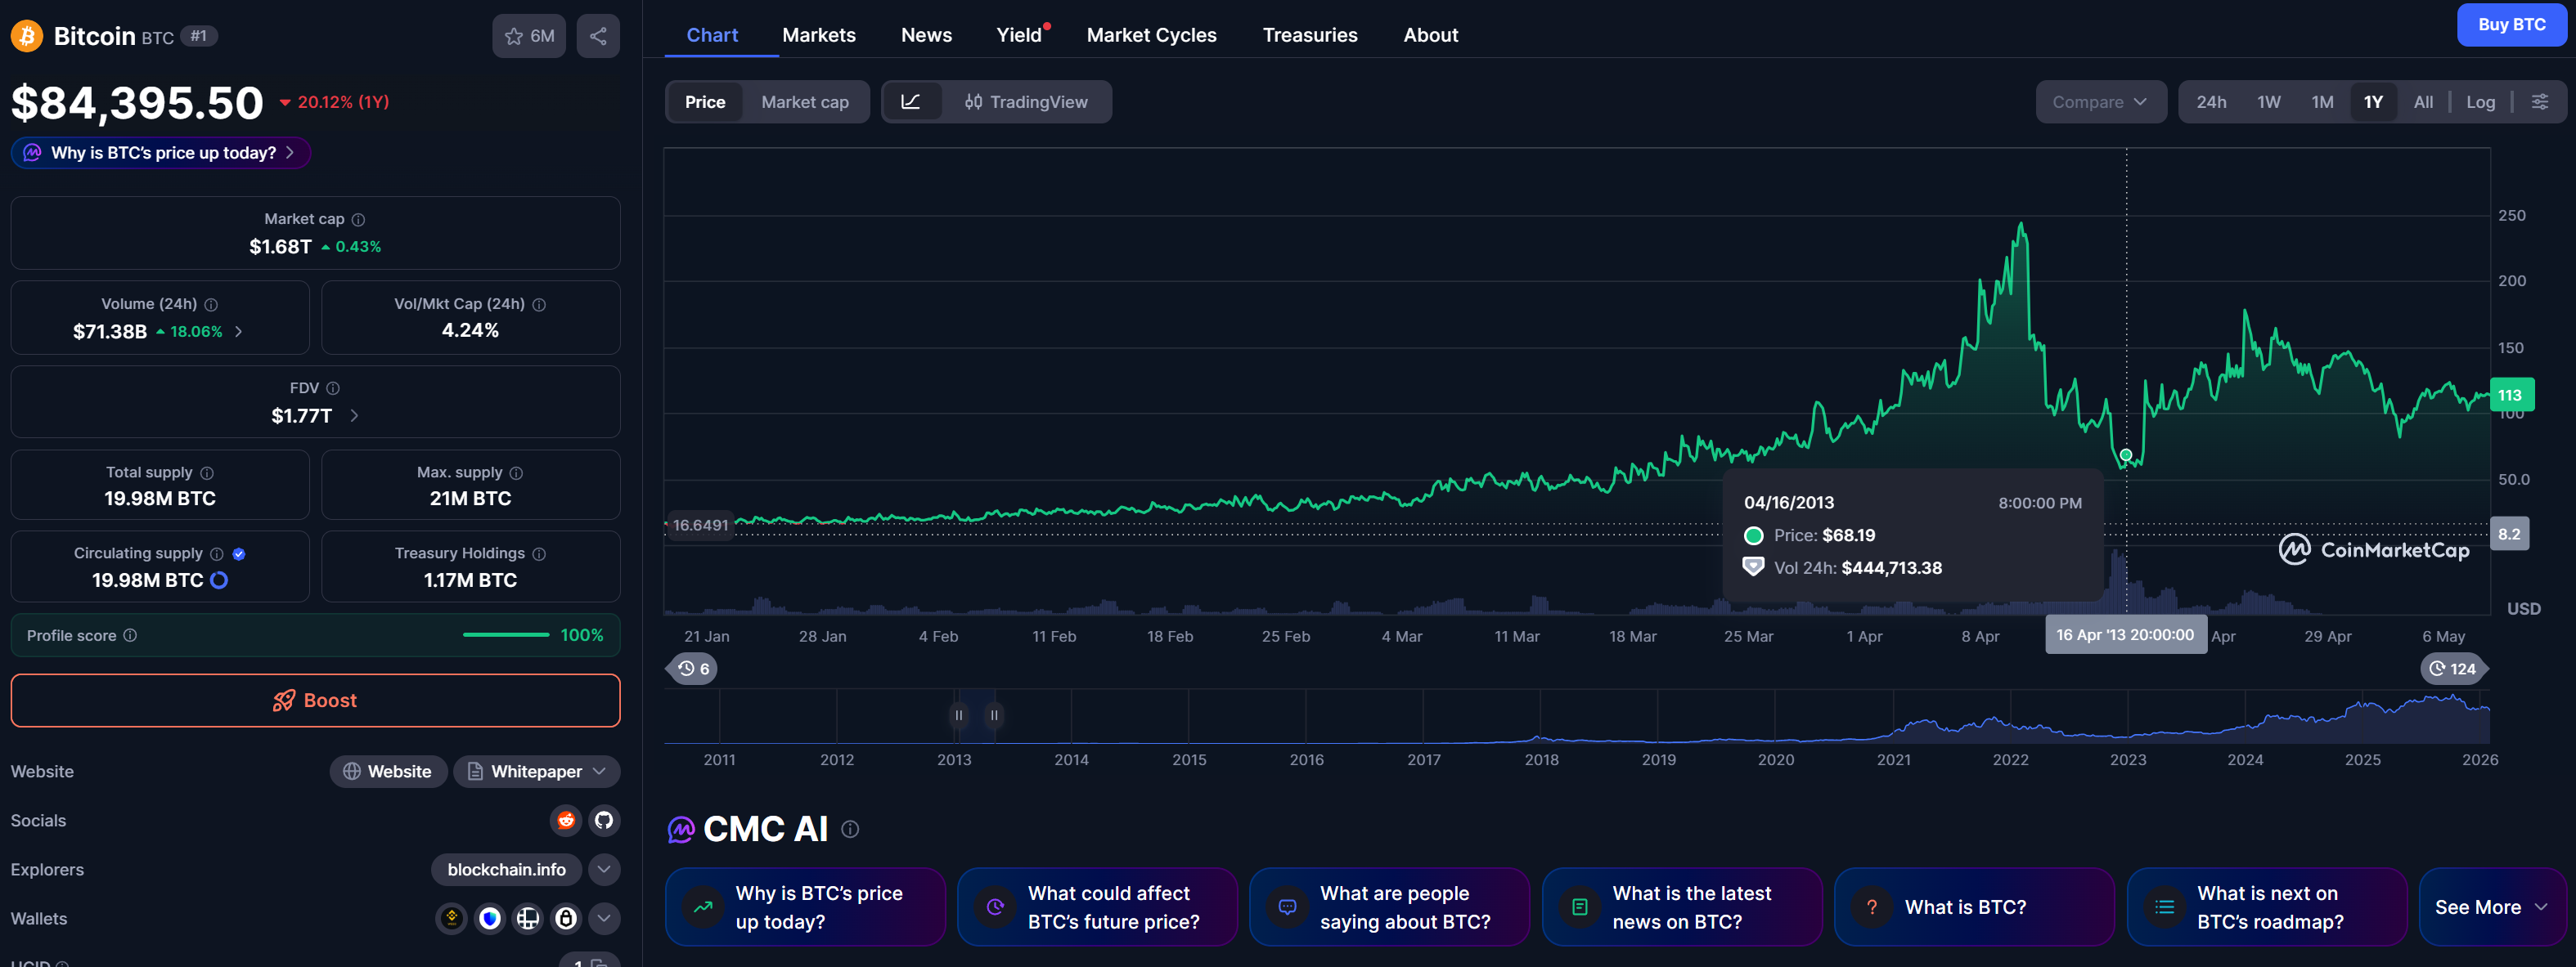Toggle the Log scale option
The height and width of the screenshot is (967, 2576).
point(2480,102)
